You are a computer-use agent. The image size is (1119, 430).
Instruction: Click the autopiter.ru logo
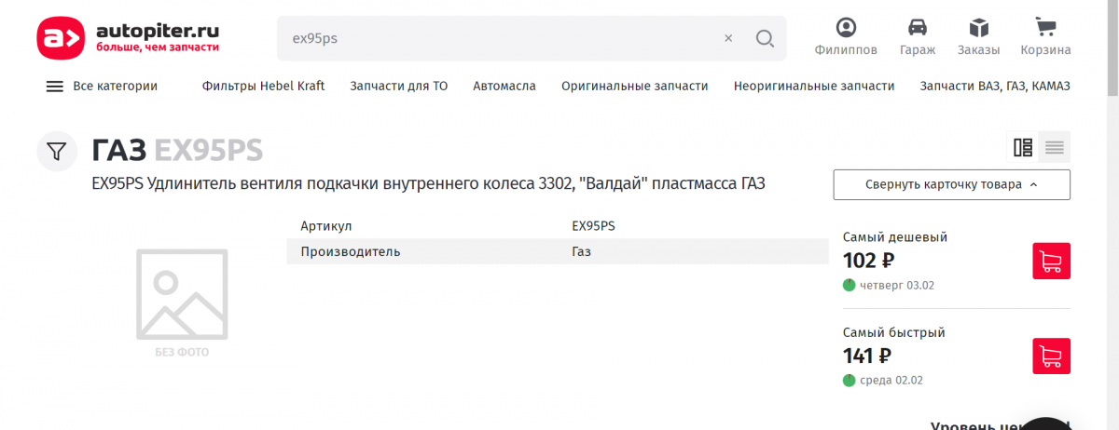pyautogui.click(x=128, y=38)
